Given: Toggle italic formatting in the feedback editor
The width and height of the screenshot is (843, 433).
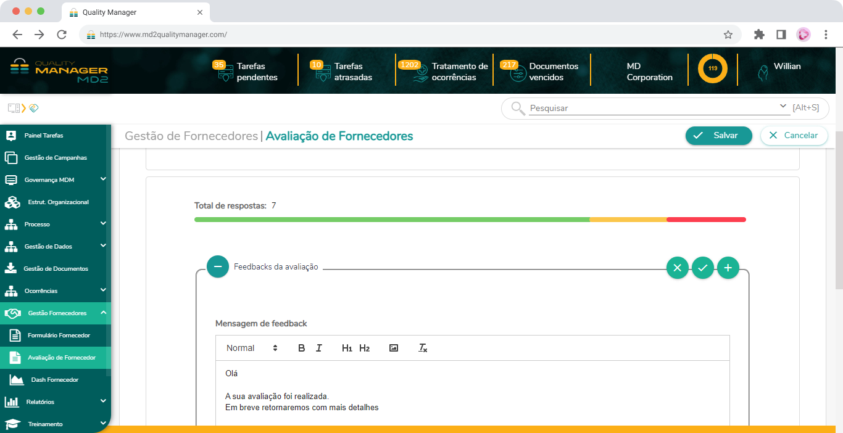Looking at the screenshot, I should 318,348.
